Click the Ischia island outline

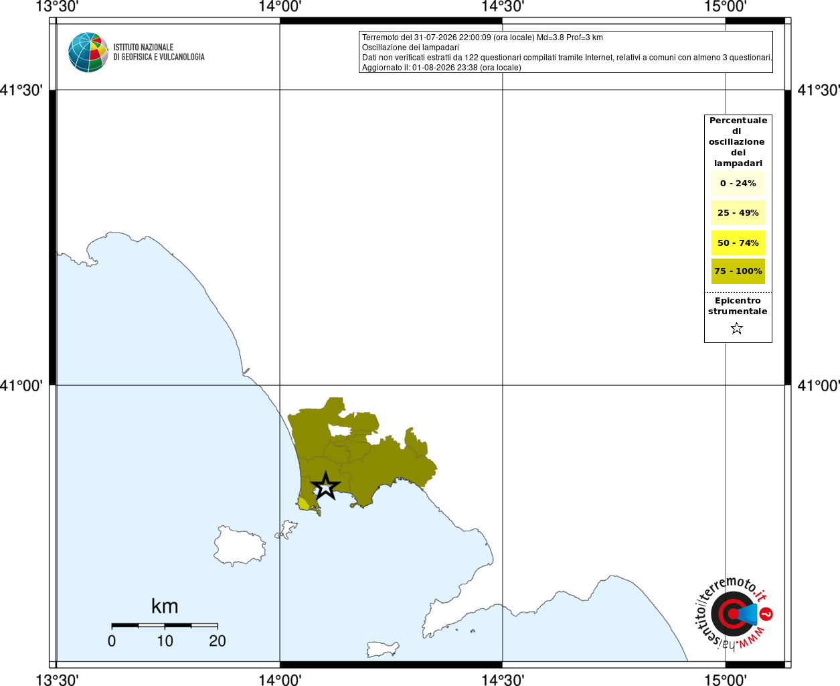tap(239, 546)
